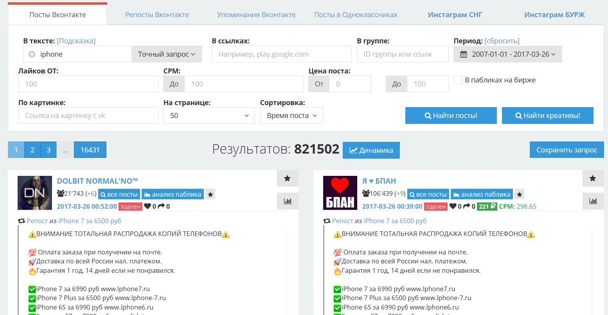Screen dimensions: 608x315
Task: Click the ellipsis pagination item
Action: pos(65,150)
